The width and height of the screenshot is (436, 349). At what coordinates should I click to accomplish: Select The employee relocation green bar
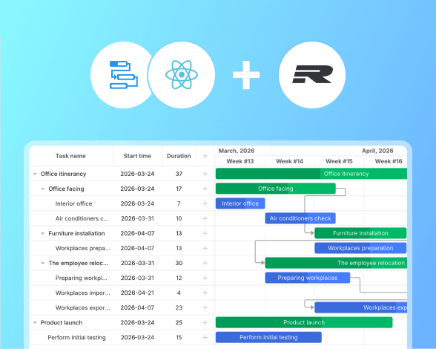[336, 263]
